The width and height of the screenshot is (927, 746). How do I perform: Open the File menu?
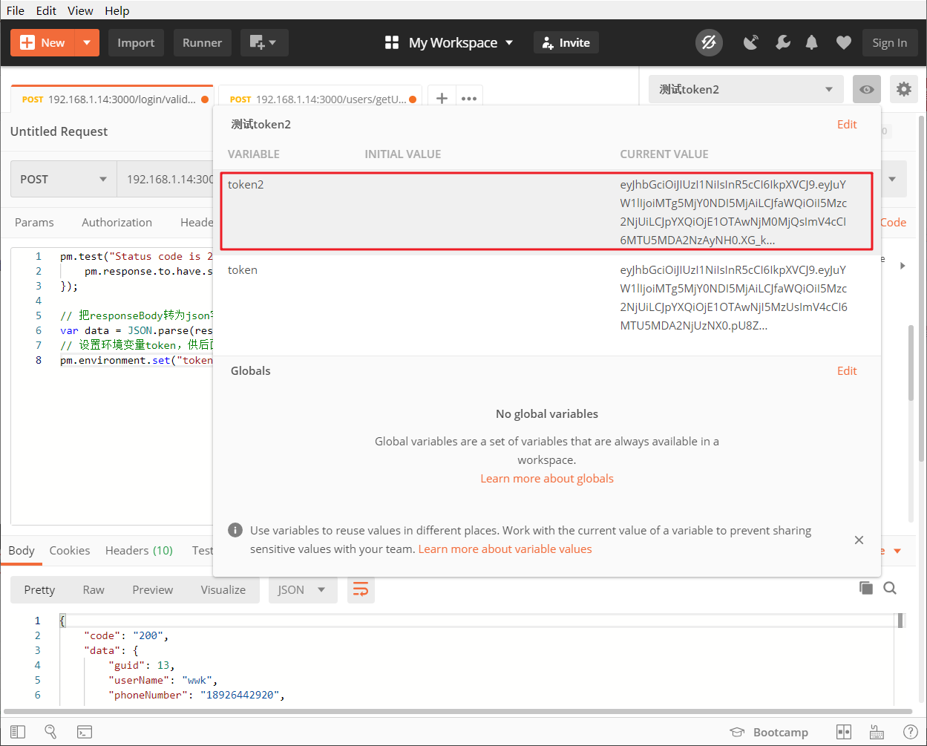(16, 10)
